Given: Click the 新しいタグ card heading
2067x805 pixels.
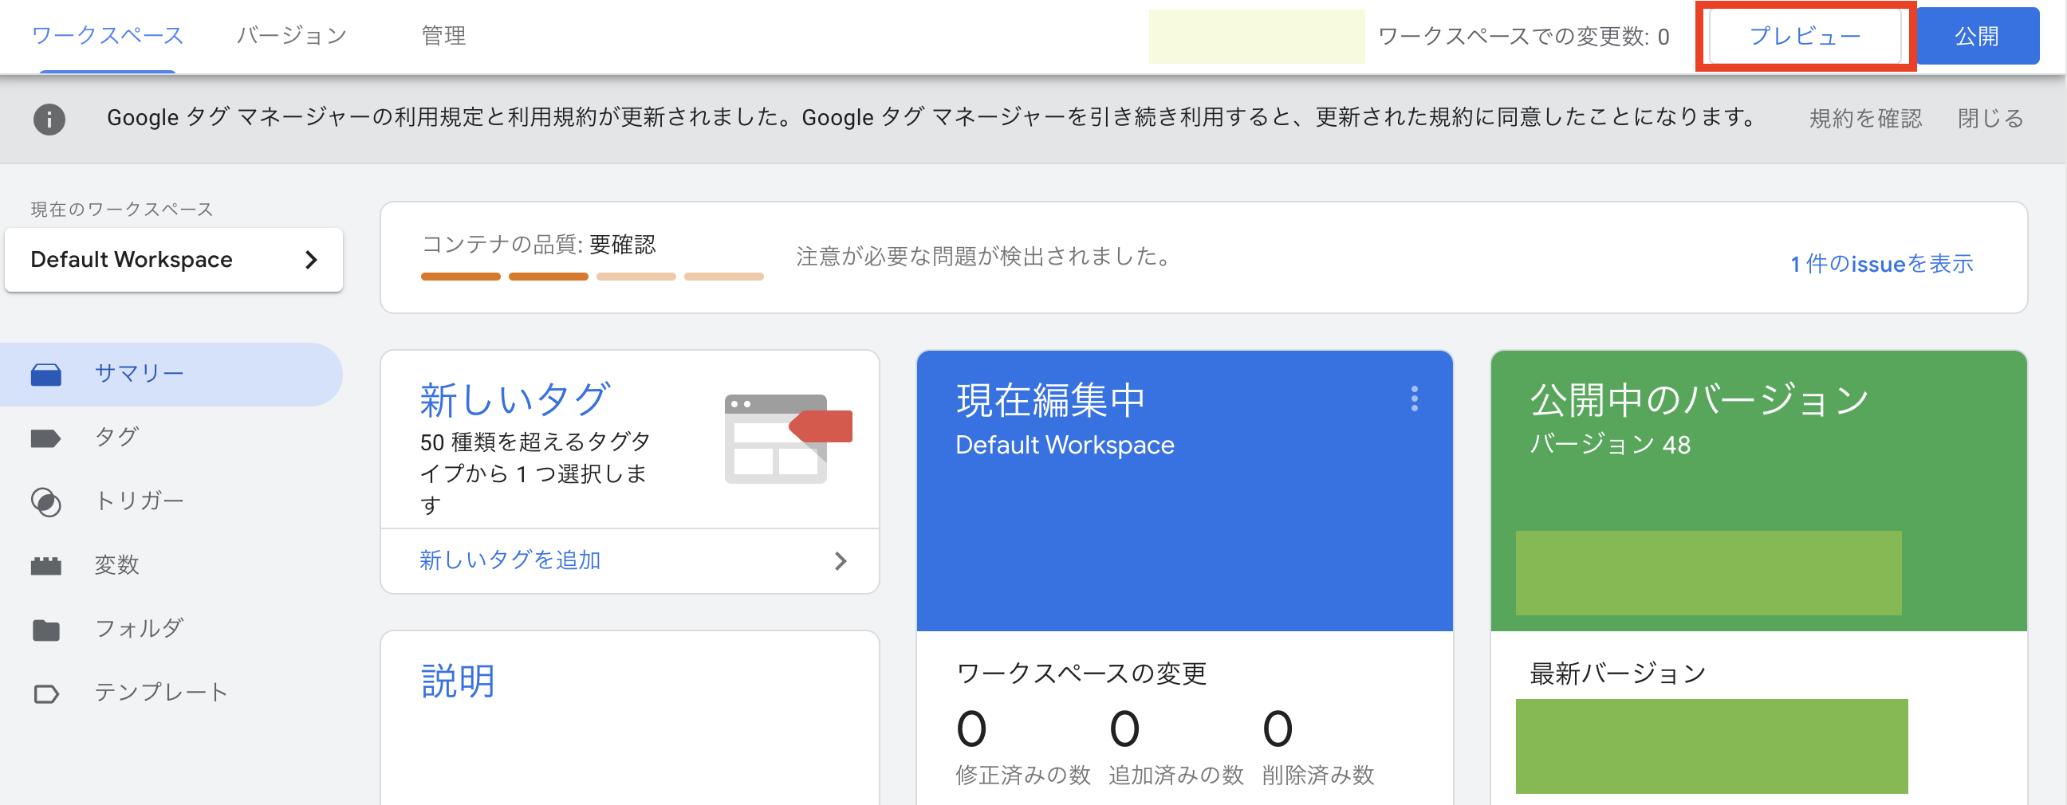Looking at the screenshot, I should [514, 399].
